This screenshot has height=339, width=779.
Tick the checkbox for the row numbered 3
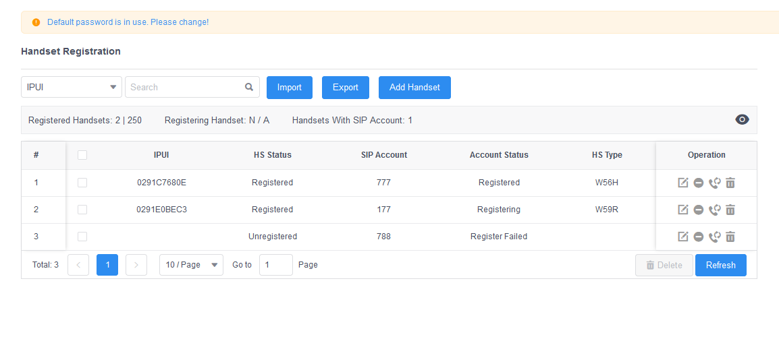coord(82,237)
